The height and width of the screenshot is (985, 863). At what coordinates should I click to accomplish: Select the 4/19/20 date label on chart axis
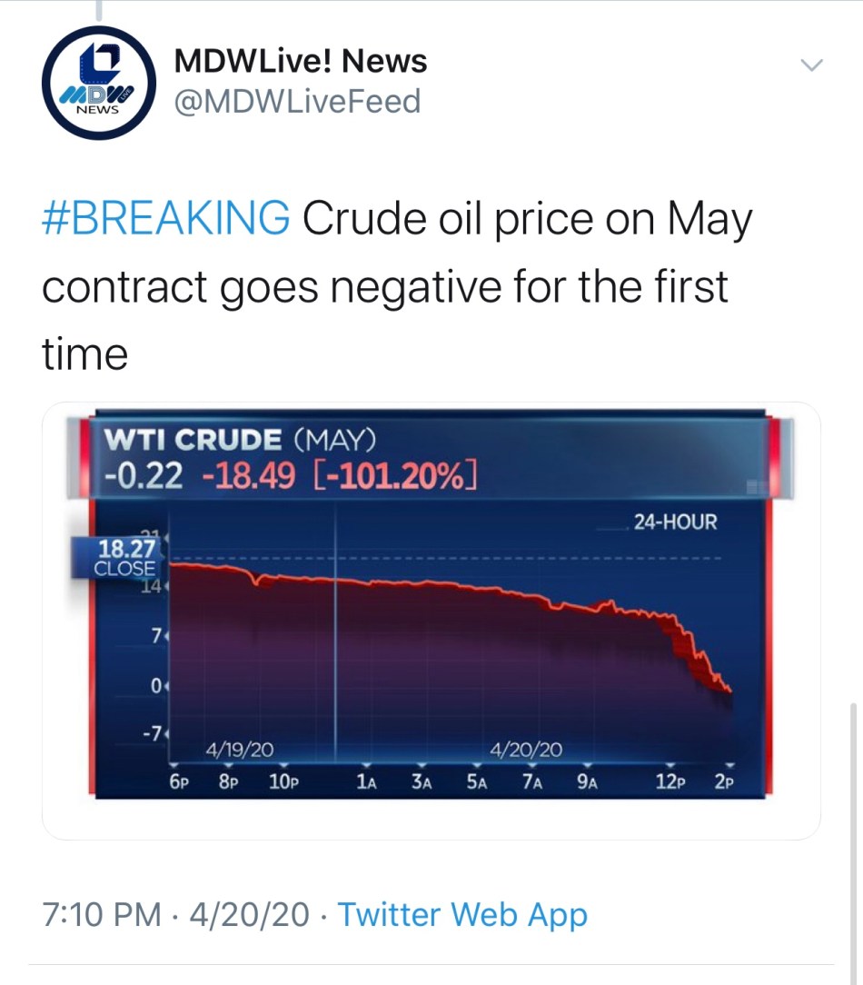(239, 751)
